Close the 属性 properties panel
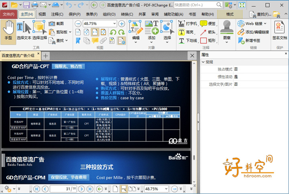This screenshot has height=194, width=289. point(286,54)
